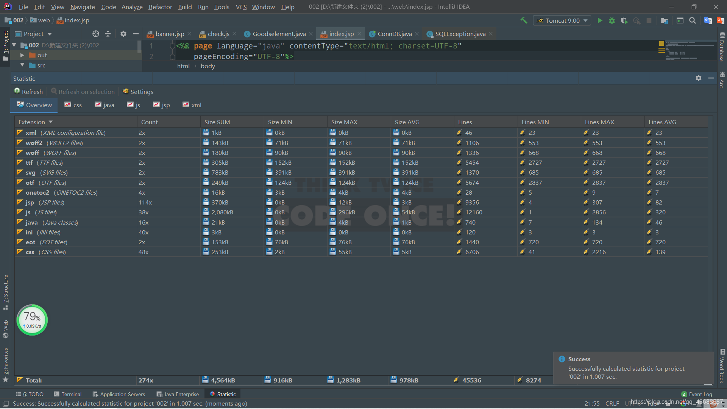
Task: Expand the out folder
Action: coord(22,55)
